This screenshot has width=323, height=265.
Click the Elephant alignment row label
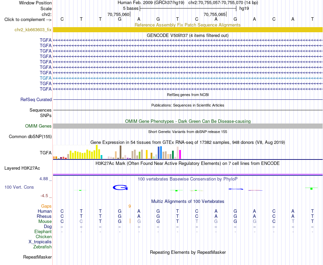pyautogui.click(x=43, y=232)
